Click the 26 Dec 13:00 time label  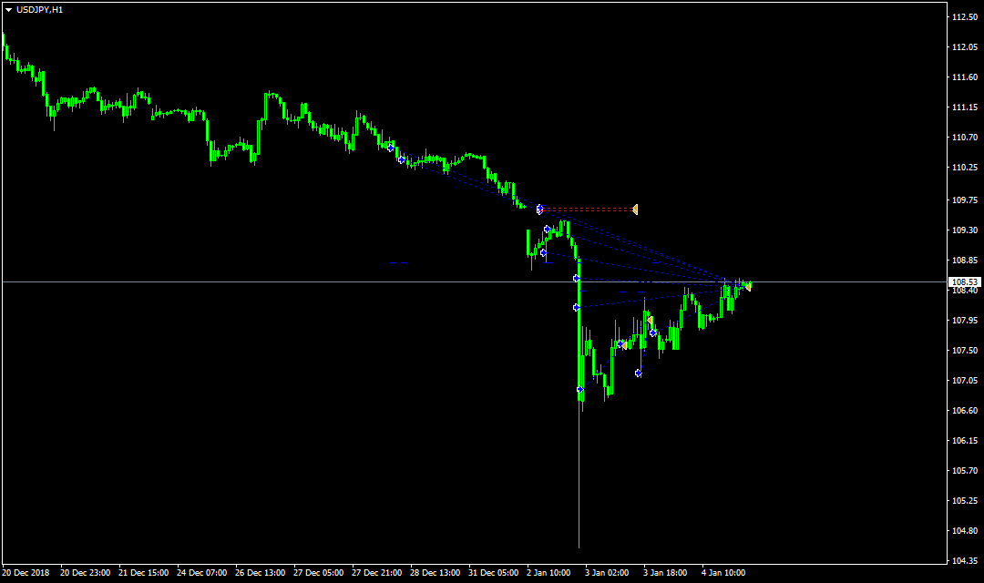(x=261, y=573)
